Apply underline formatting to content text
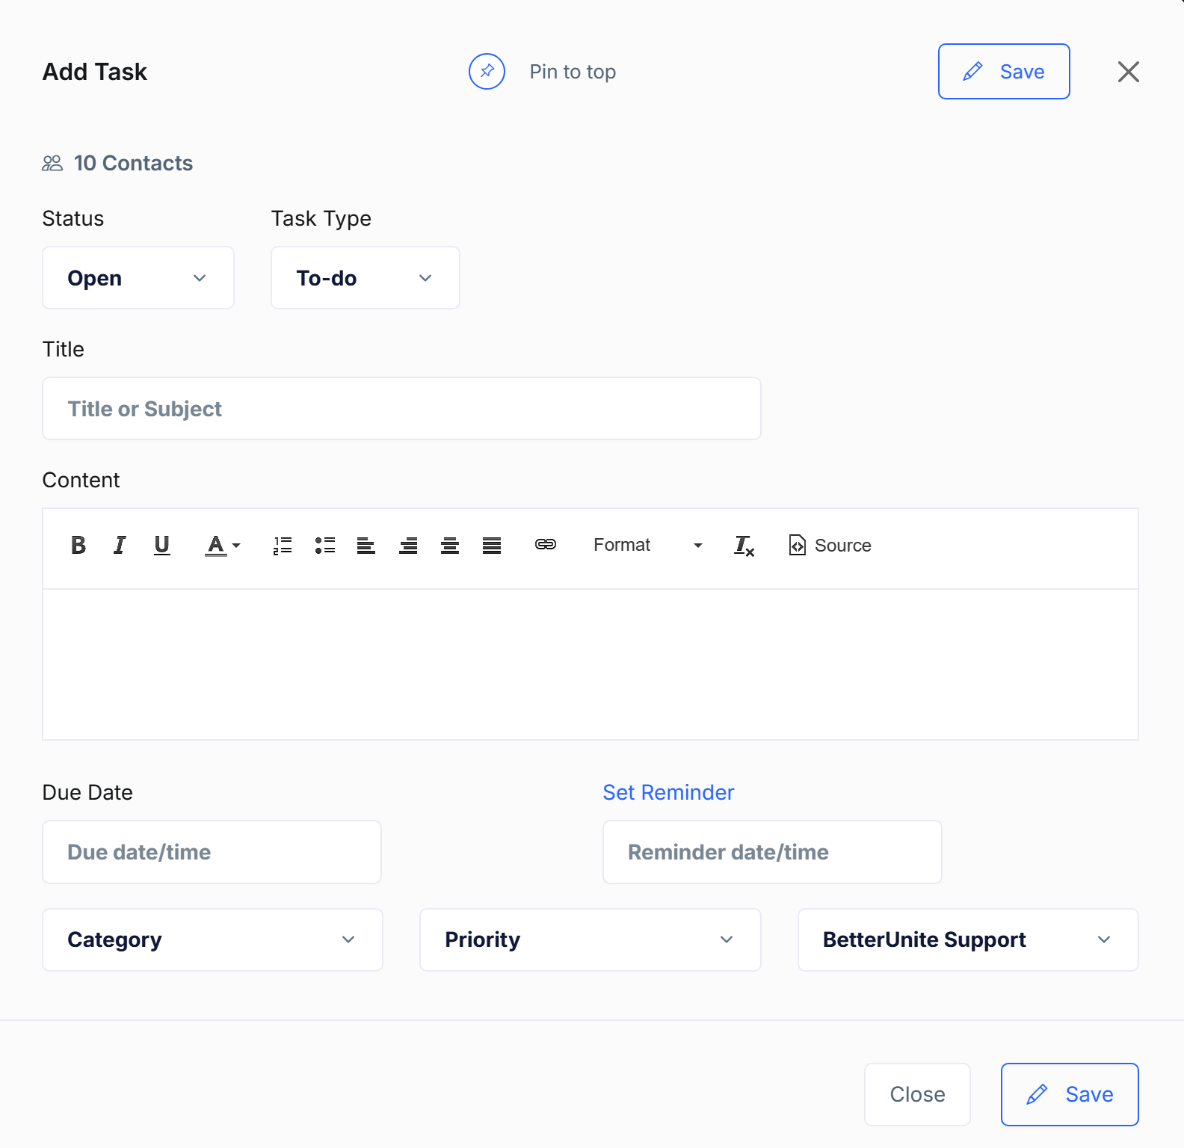 click(x=161, y=546)
